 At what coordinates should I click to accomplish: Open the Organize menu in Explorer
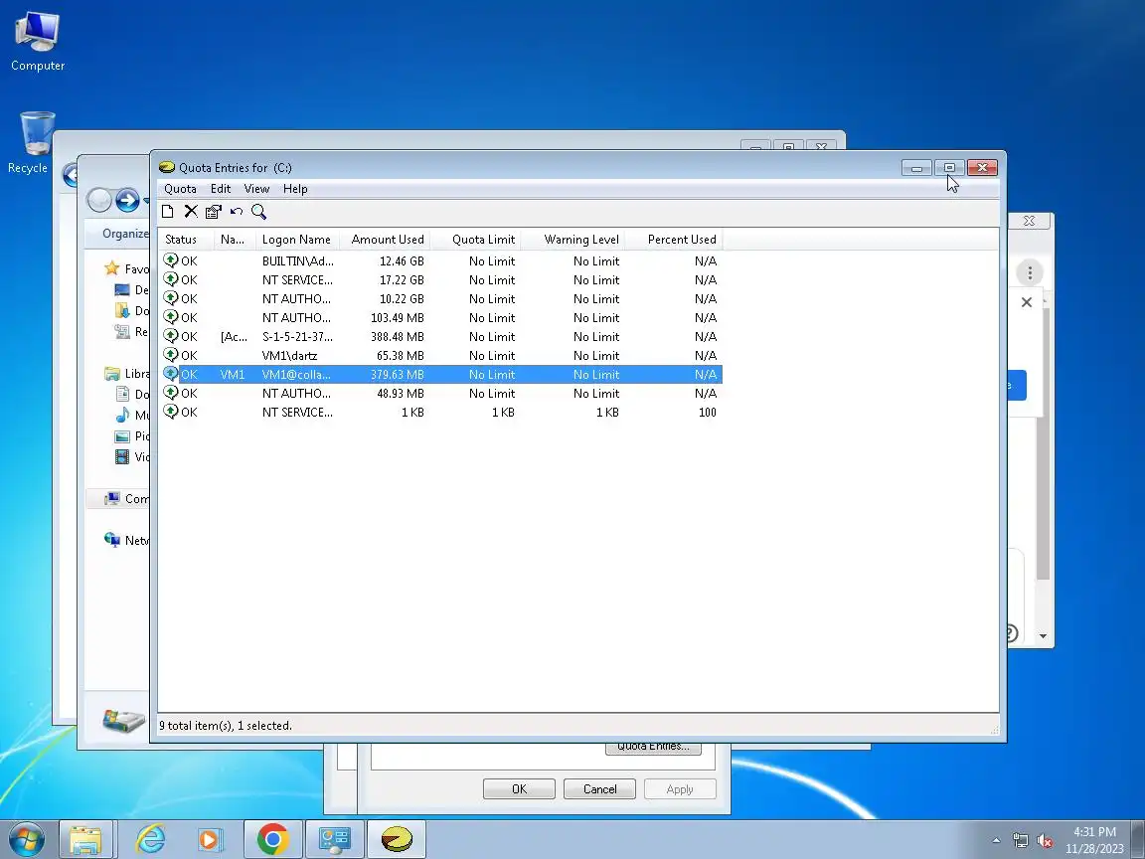(x=125, y=234)
